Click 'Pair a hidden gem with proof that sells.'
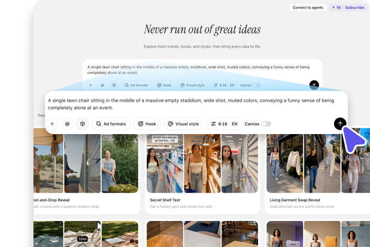Image resolution: width=370 pixels, height=247 pixels. click(181, 206)
